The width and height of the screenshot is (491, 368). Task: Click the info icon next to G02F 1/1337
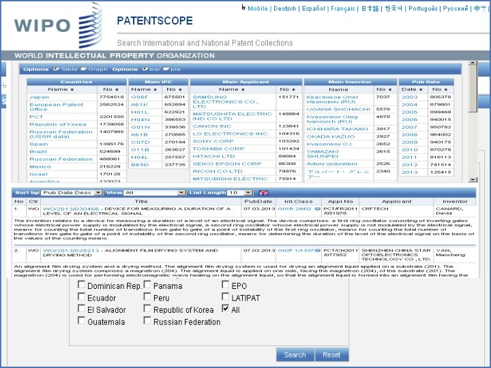tap(318, 250)
